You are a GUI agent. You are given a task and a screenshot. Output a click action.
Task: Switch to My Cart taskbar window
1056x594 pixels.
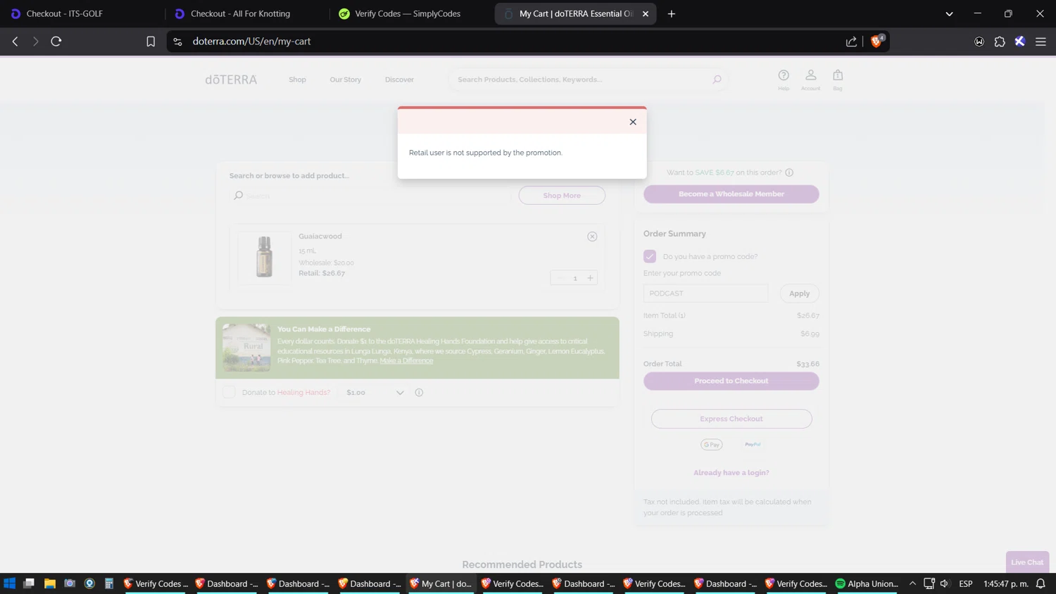[x=441, y=583]
